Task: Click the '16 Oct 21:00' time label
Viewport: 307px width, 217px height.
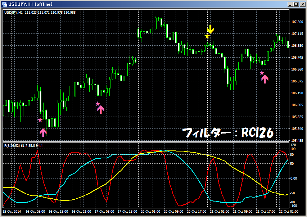Action: point(81,212)
